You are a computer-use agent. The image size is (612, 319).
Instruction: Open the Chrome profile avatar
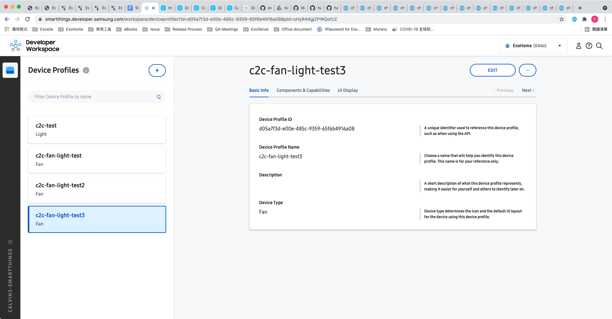[x=595, y=19]
